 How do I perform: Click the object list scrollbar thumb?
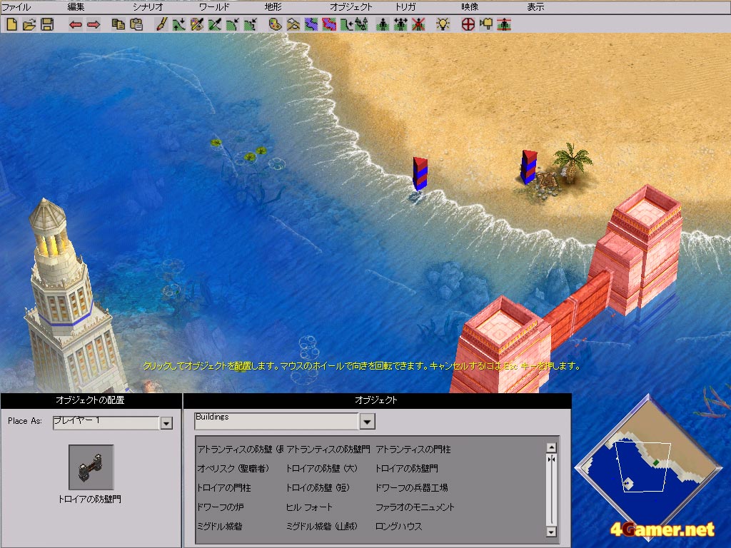(551, 459)
